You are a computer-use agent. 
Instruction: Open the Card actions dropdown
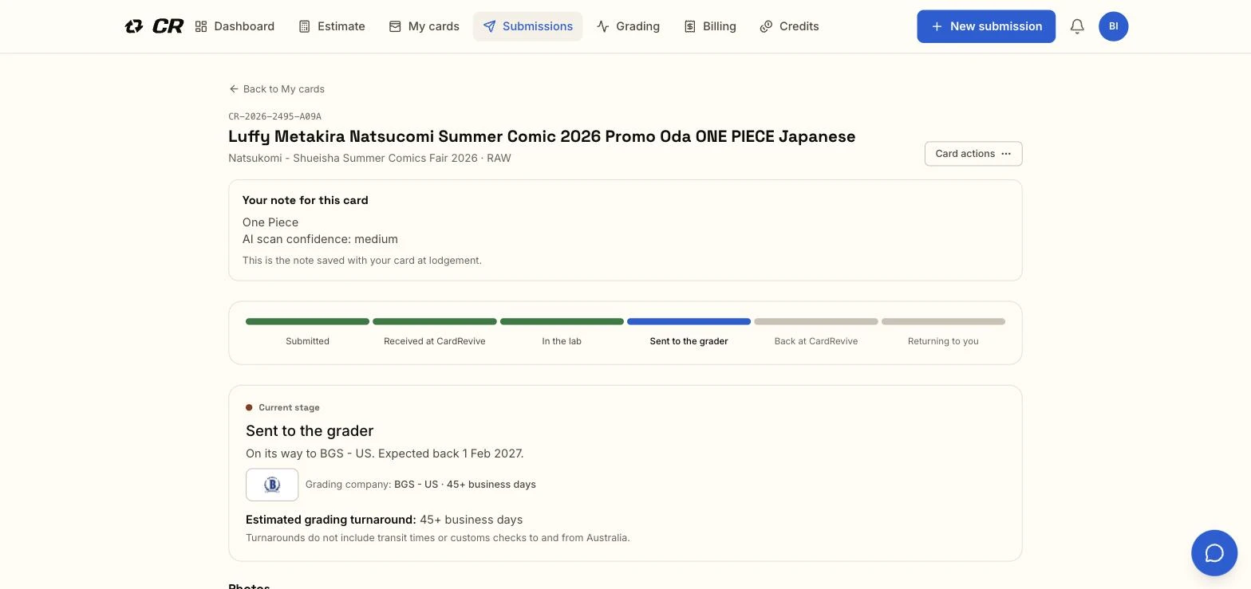click(x=973, y=154)
